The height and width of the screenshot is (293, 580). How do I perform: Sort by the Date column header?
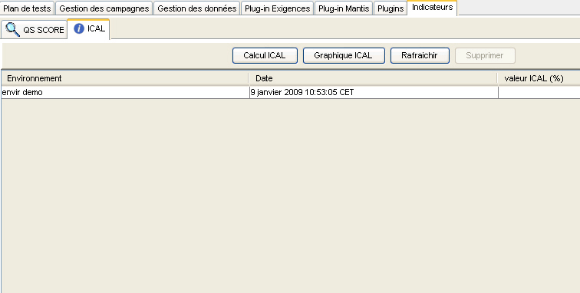(373, 78)
